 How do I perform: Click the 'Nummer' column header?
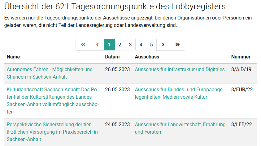point(241,57)
